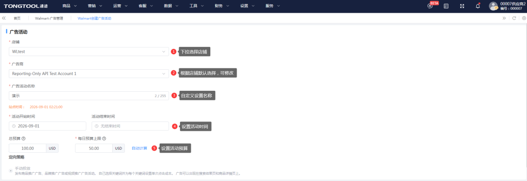
Task: Click the 自动计算 link
Action: 140,148
